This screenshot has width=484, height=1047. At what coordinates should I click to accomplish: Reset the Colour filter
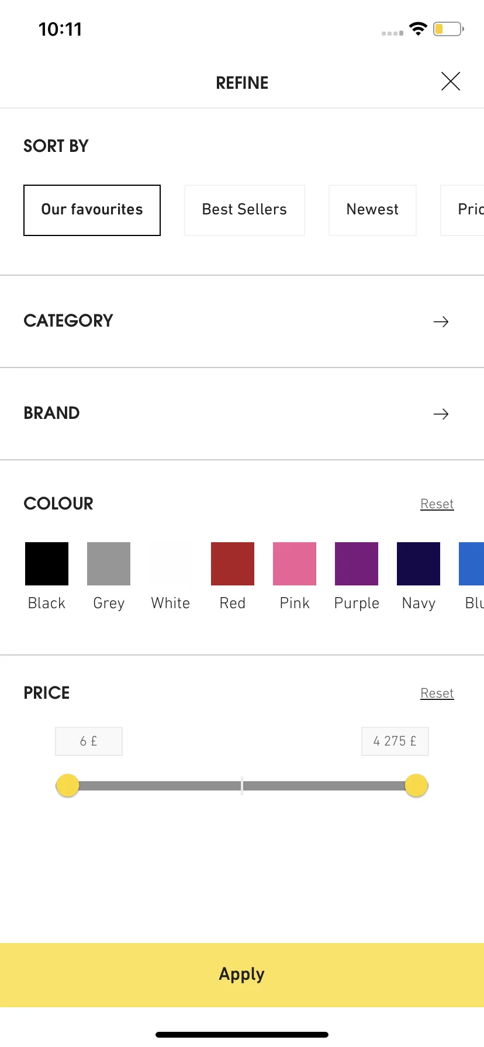(x=437, y=504)
